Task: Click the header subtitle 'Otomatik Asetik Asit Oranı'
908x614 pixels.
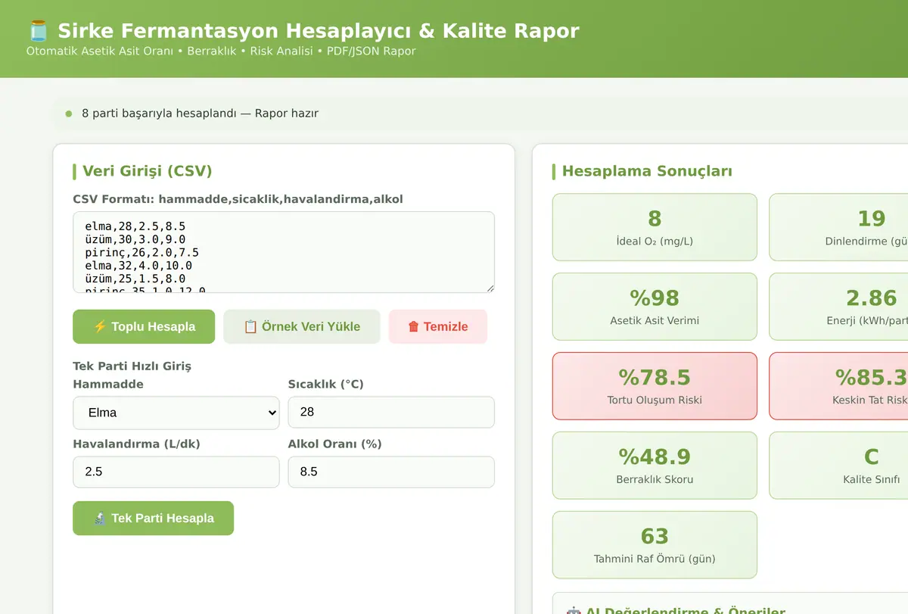Action: pos(100,51)
